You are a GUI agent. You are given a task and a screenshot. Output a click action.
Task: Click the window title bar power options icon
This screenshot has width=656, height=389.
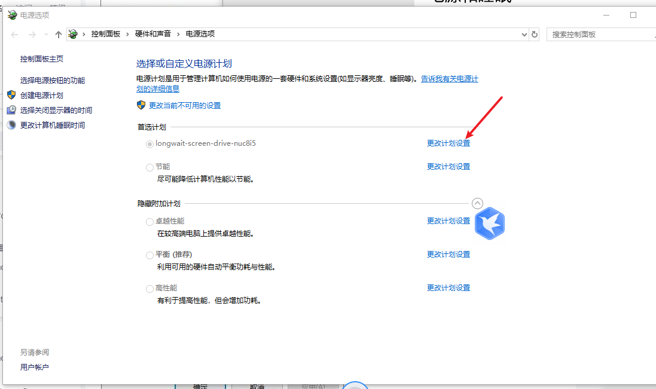click(x=12, y=15)
